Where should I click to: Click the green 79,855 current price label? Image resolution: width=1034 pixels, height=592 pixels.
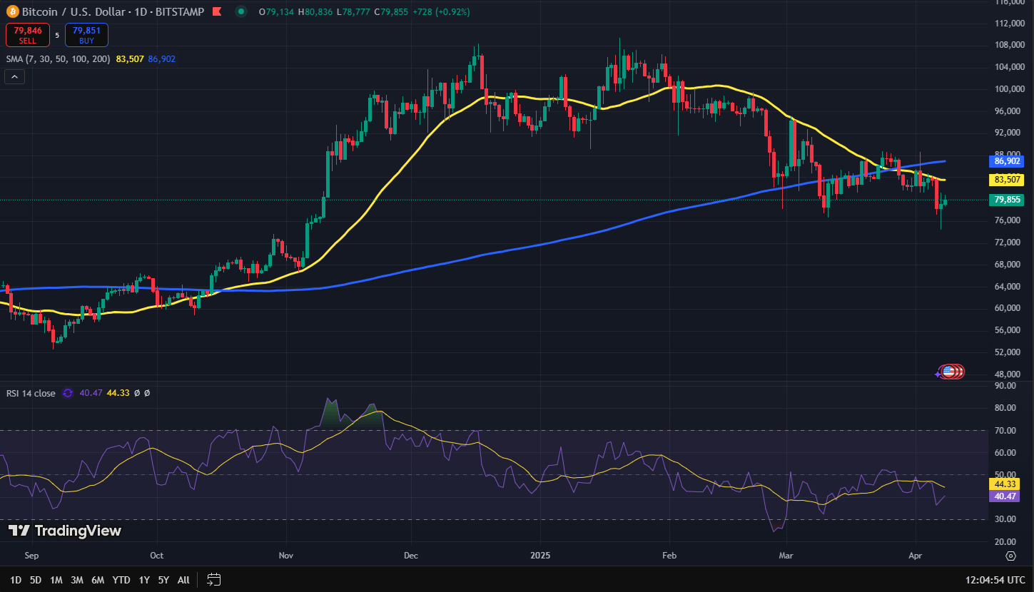[1005, 200]
